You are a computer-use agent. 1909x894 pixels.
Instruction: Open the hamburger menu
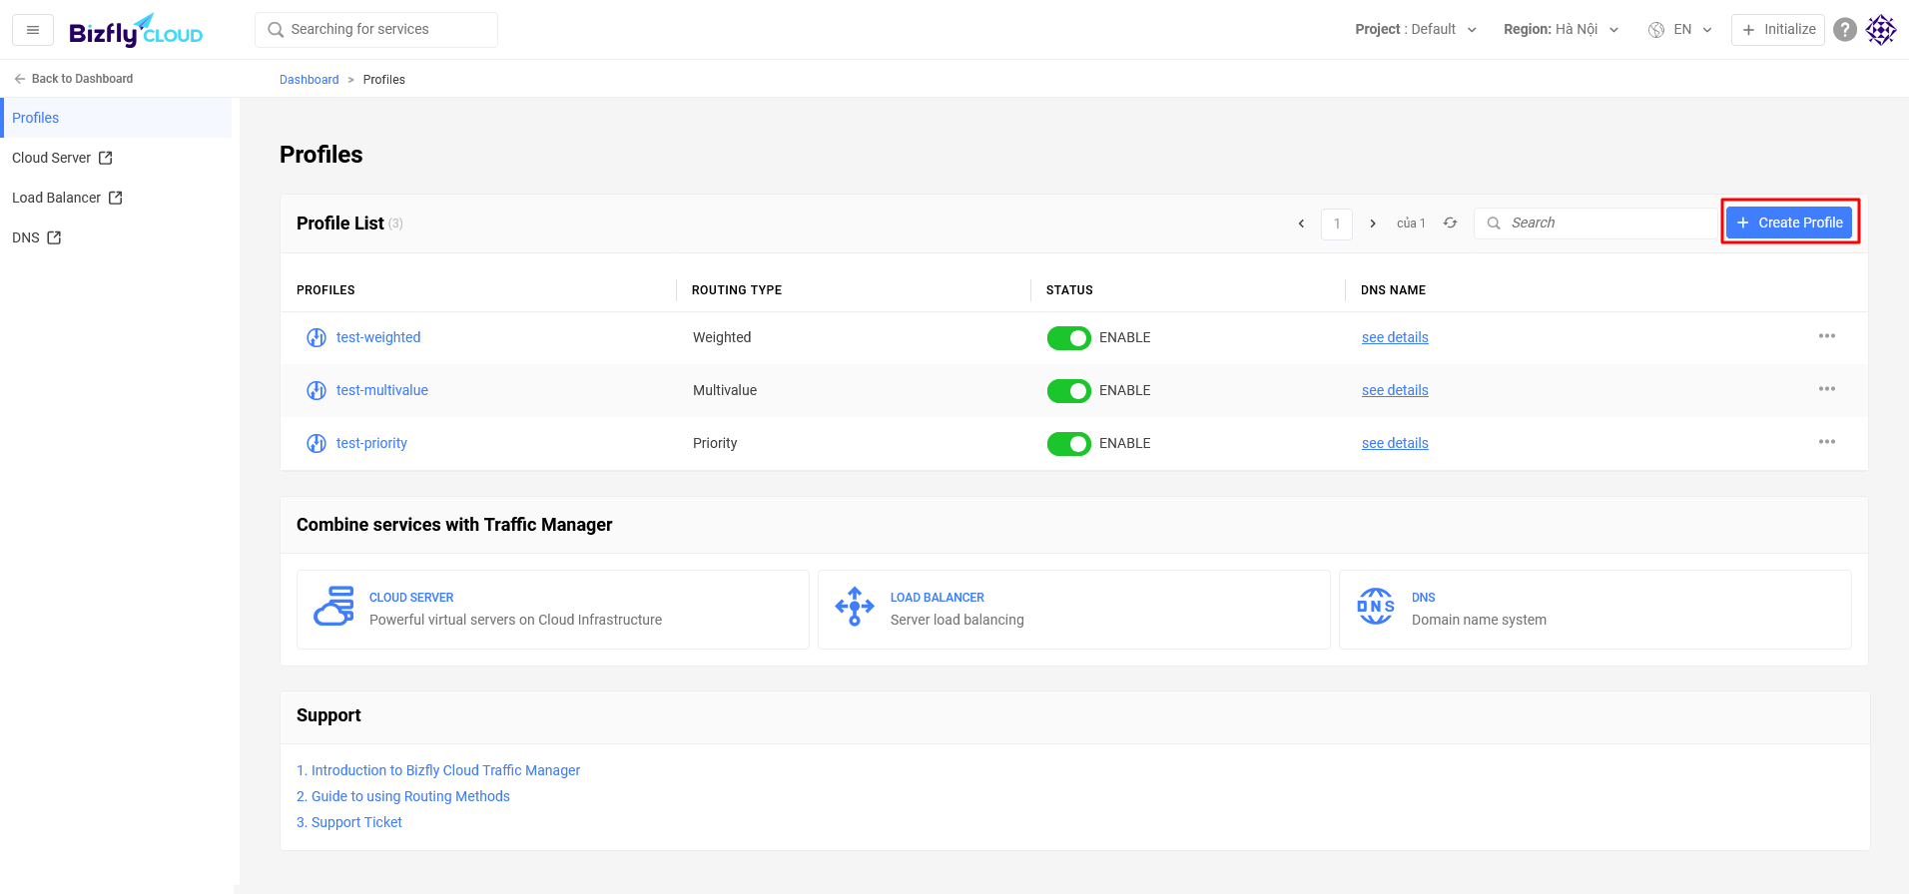point(33,30)
